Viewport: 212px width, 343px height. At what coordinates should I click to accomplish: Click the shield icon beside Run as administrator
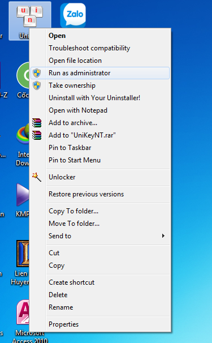[37, 73]
